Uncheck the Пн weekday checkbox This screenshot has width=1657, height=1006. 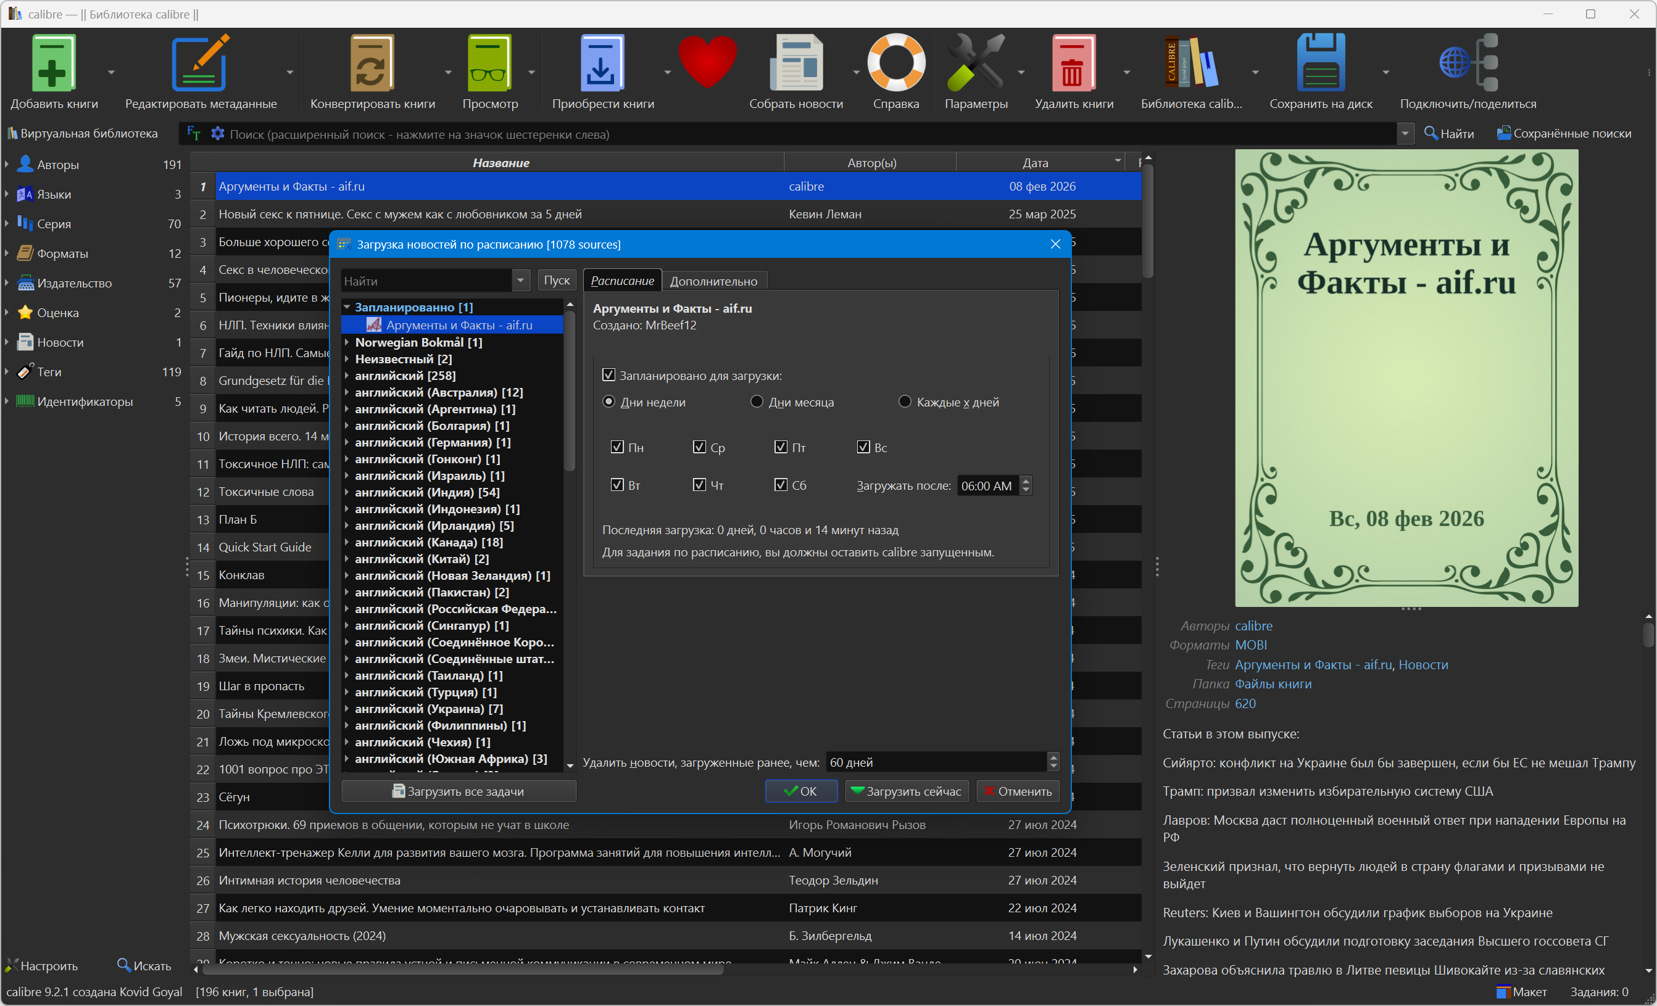click(x=617, y=447)
